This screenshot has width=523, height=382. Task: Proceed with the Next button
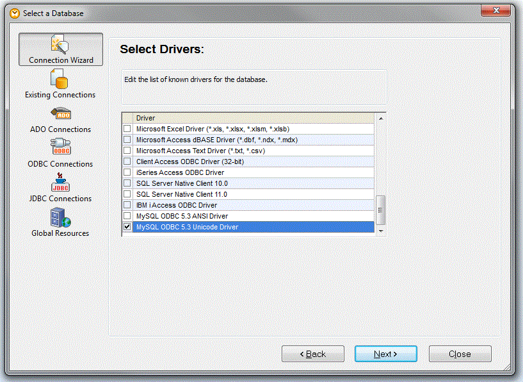pos(386,354)
